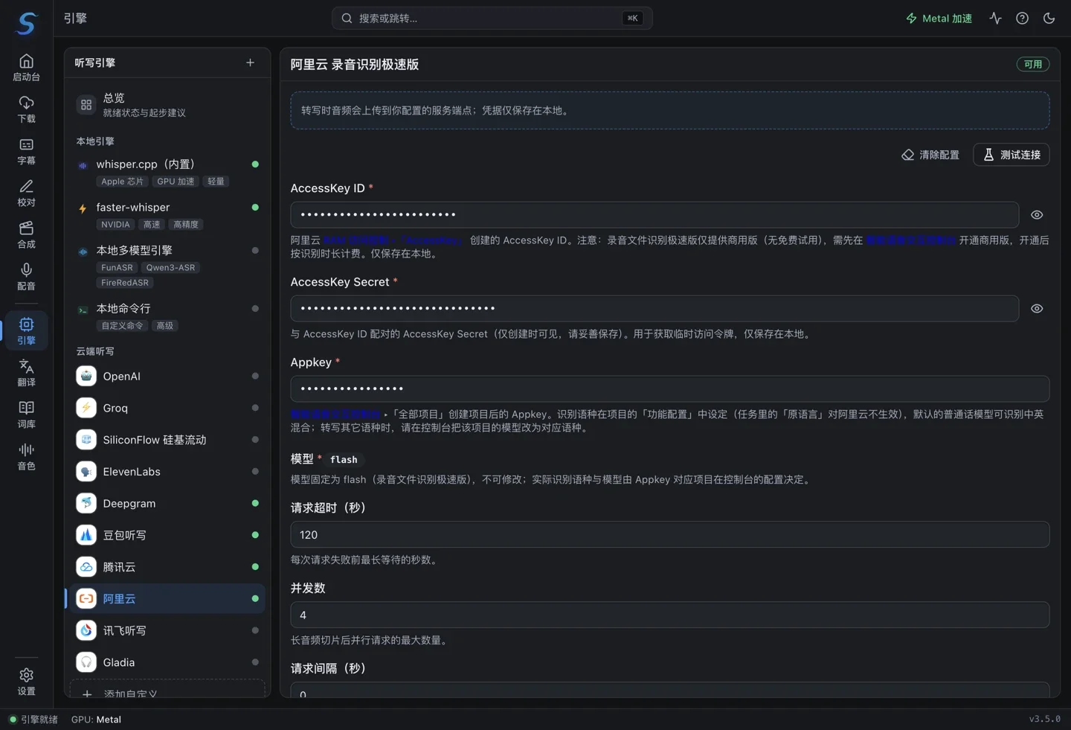The height and width of the screenshot is (730, 1071).
Task: Click the AccessKey ID password field
Action: coord(654,215)
